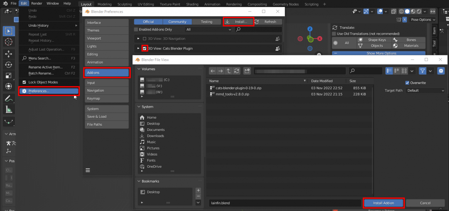Uncheck the Overwrite checkbox
449x211 pixels.
(x=407, y=83)
